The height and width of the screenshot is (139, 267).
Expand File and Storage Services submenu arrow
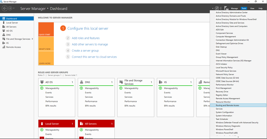(32, 39)
